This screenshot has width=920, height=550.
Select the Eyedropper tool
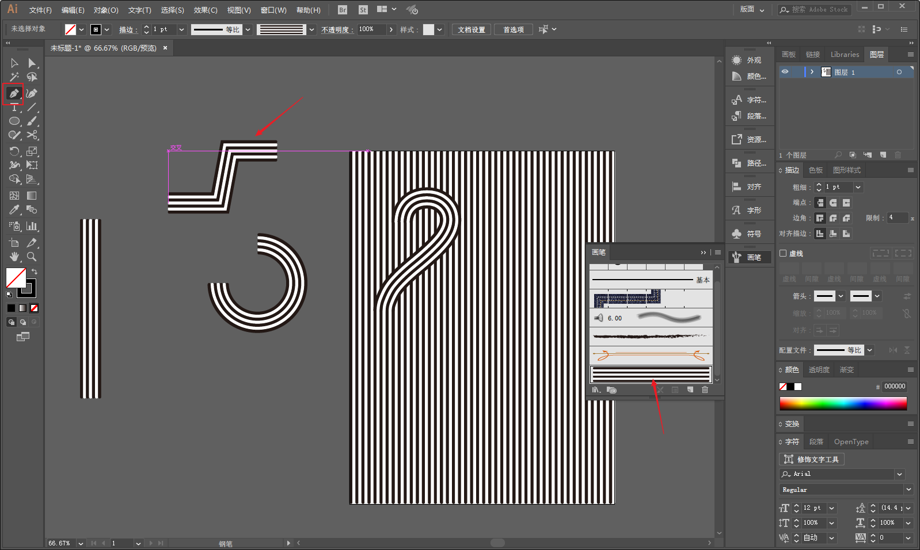(x=14, y=210)
